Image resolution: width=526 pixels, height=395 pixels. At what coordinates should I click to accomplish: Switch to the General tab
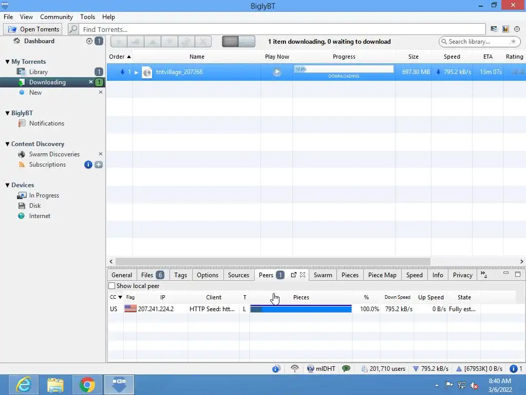coord(121,275)
